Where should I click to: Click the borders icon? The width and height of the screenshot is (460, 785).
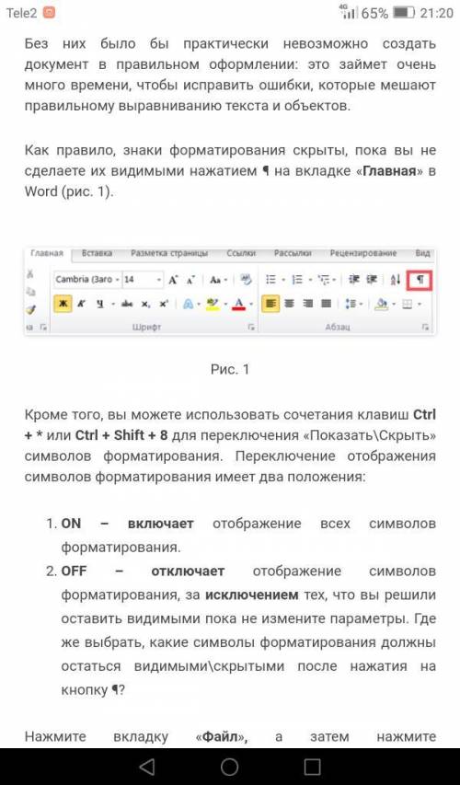408,304
